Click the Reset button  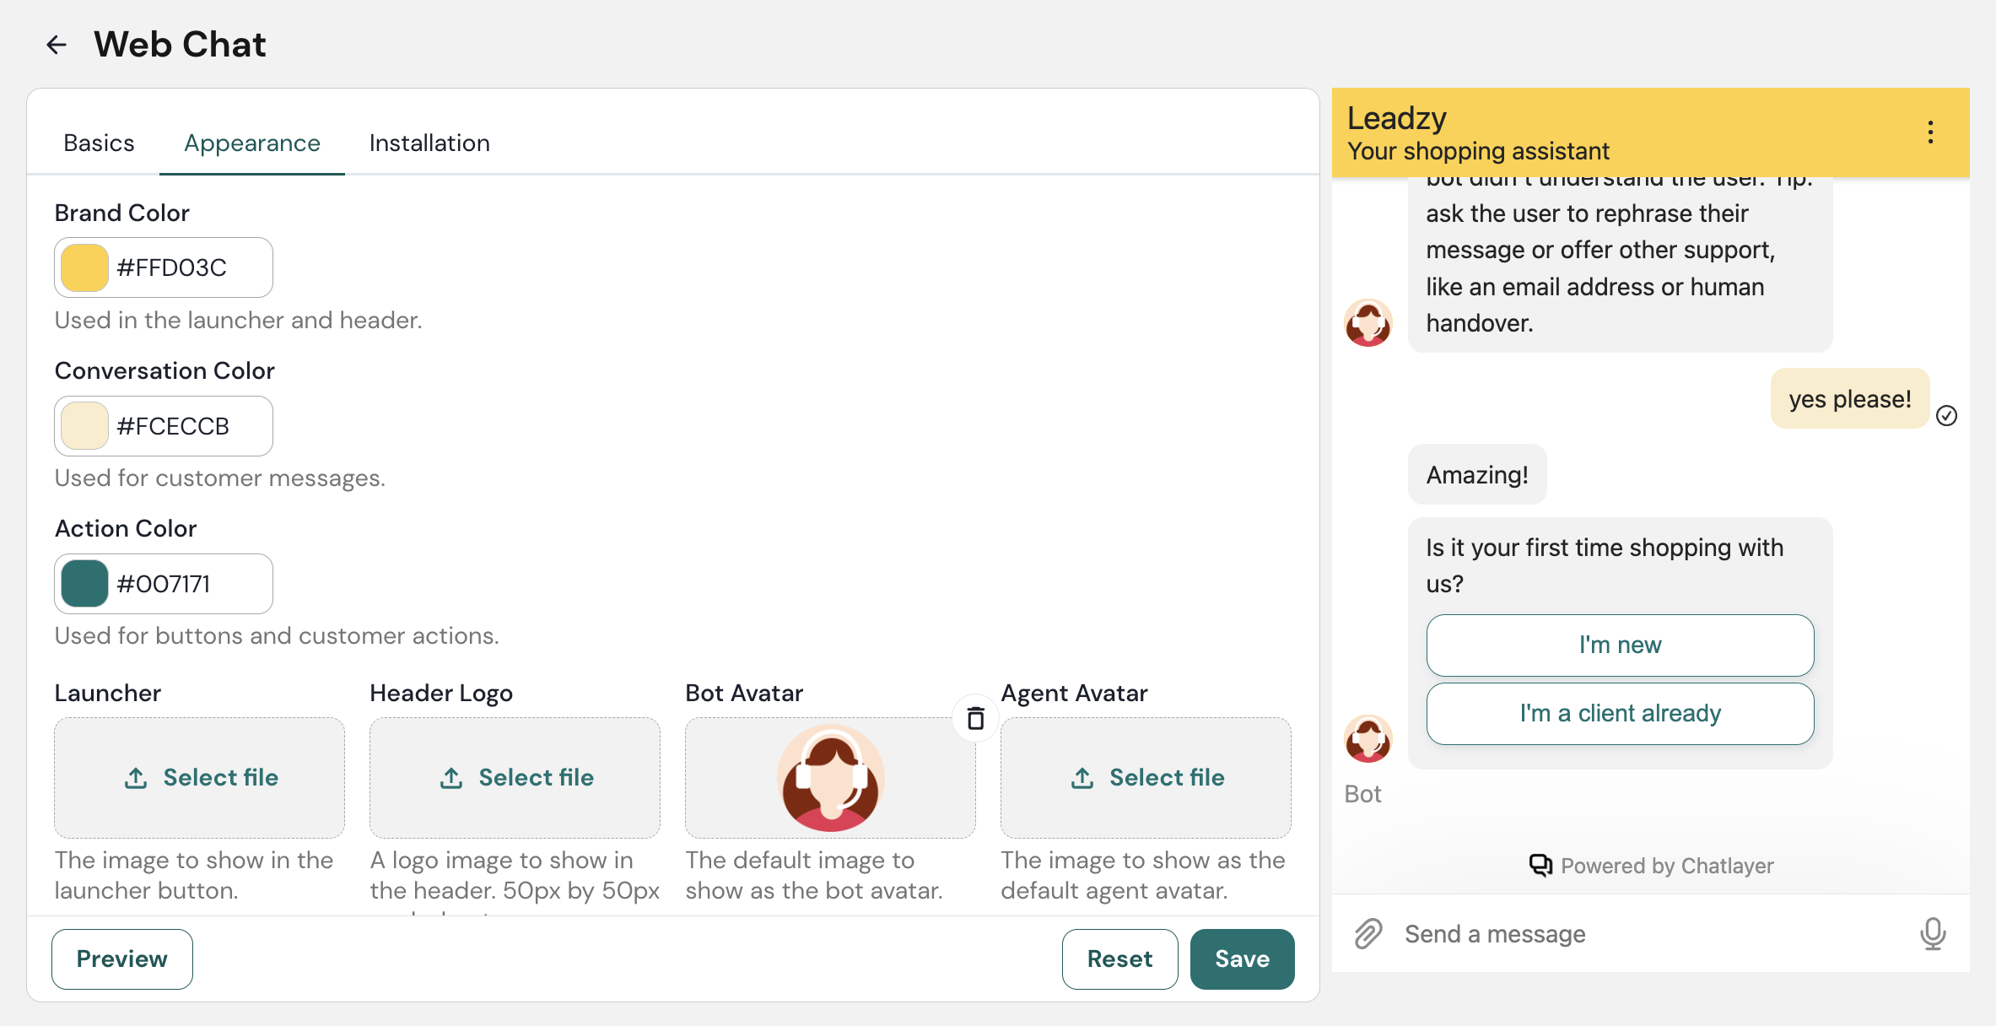[1119, 958]
